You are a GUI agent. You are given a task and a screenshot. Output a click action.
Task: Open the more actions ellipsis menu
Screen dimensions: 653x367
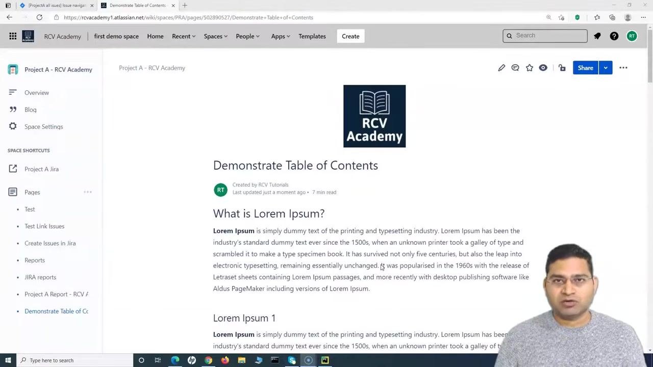tap(623, 68)
